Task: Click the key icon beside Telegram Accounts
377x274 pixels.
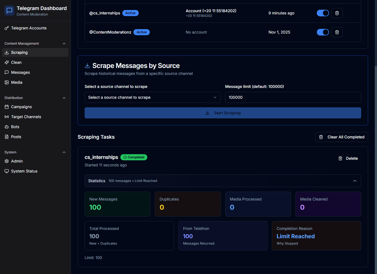Action: tap(7, 28)
